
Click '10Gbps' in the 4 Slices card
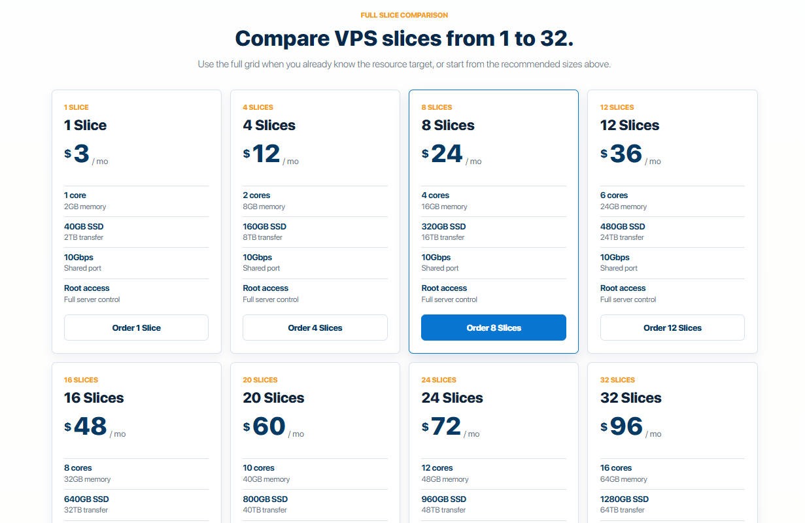click(258, 257)
